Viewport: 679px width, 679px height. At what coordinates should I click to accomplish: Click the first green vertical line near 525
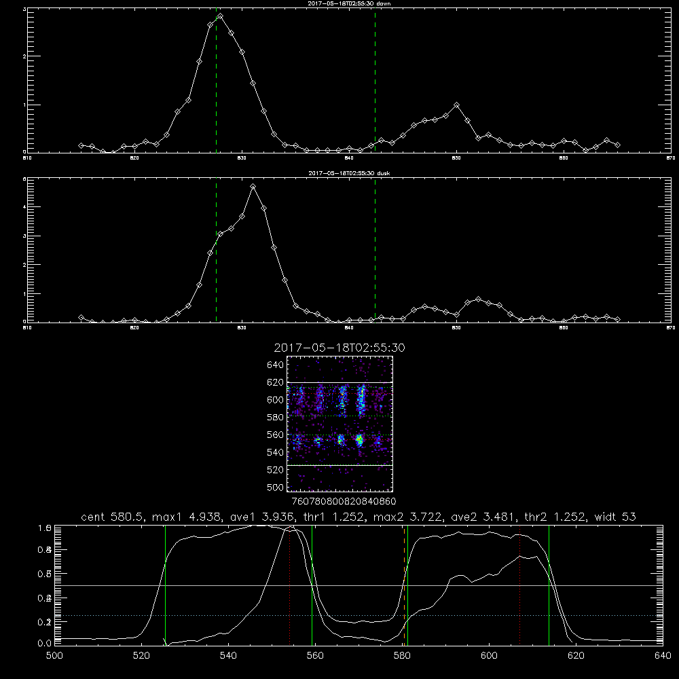tap(165, 585)
